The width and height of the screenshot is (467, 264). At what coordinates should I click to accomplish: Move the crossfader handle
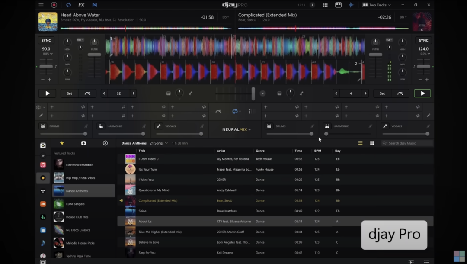253,93
